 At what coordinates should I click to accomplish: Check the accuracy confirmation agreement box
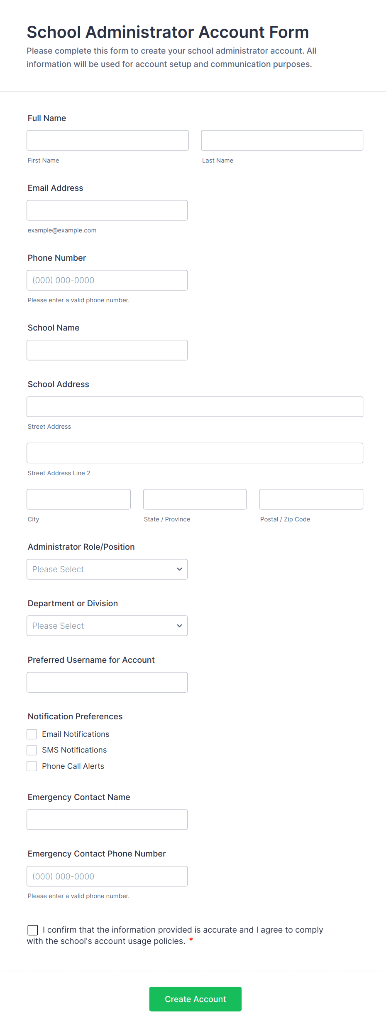33,930
